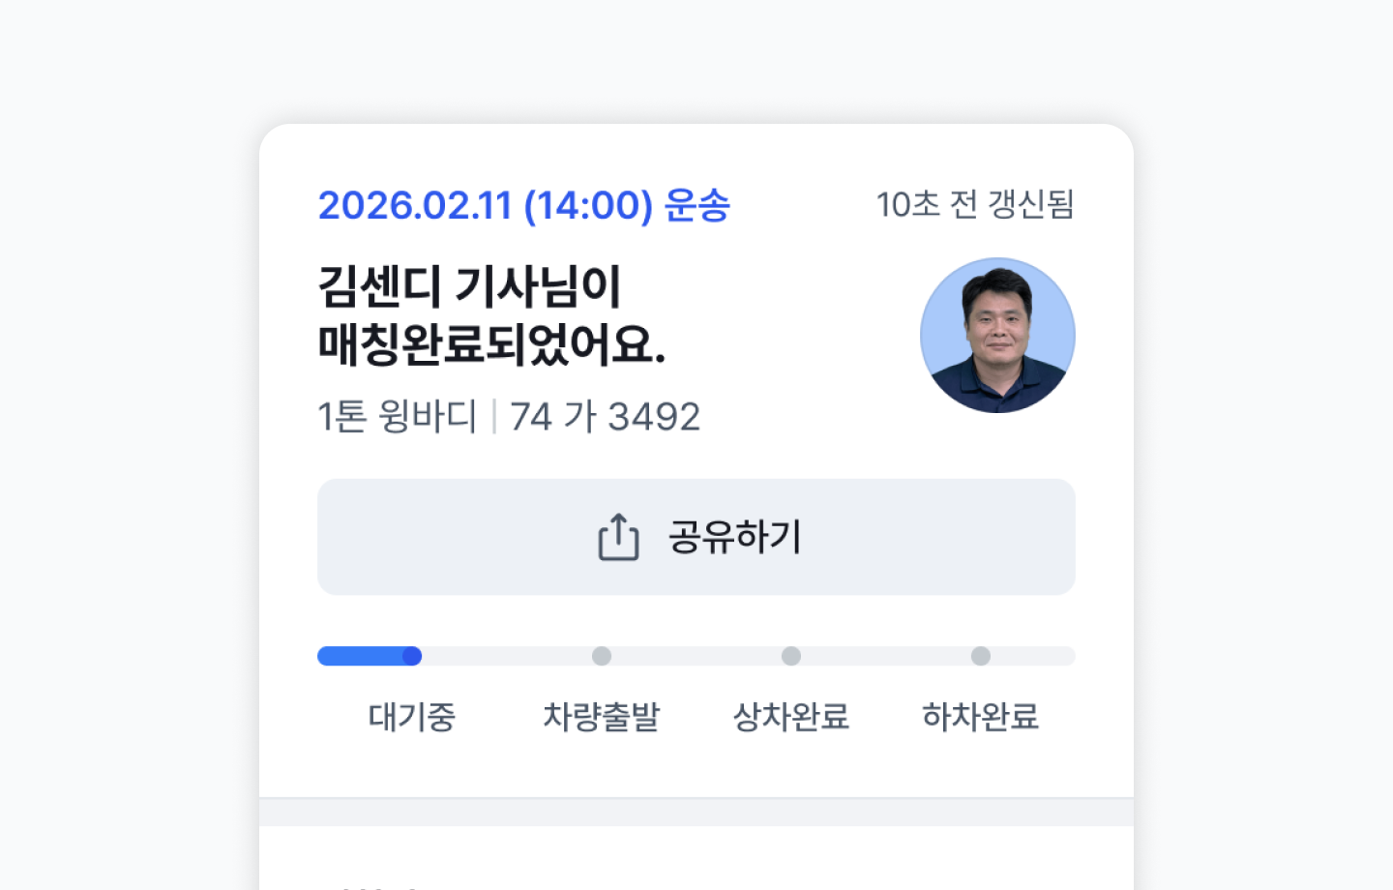Viewport: 1393px width, 890px height.
Task: Select the 차량출발 step label
Action: pyautogui.click(x=602, y=717)
